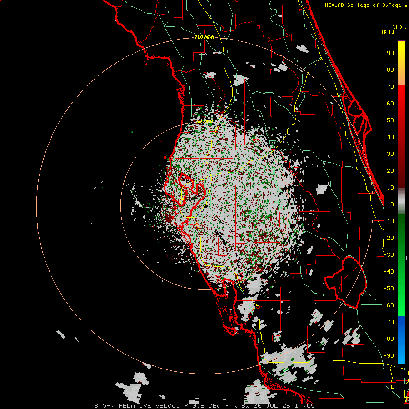Click the 30 JUL 25 date text
This screenshot has height=409, width=409.
273,406
